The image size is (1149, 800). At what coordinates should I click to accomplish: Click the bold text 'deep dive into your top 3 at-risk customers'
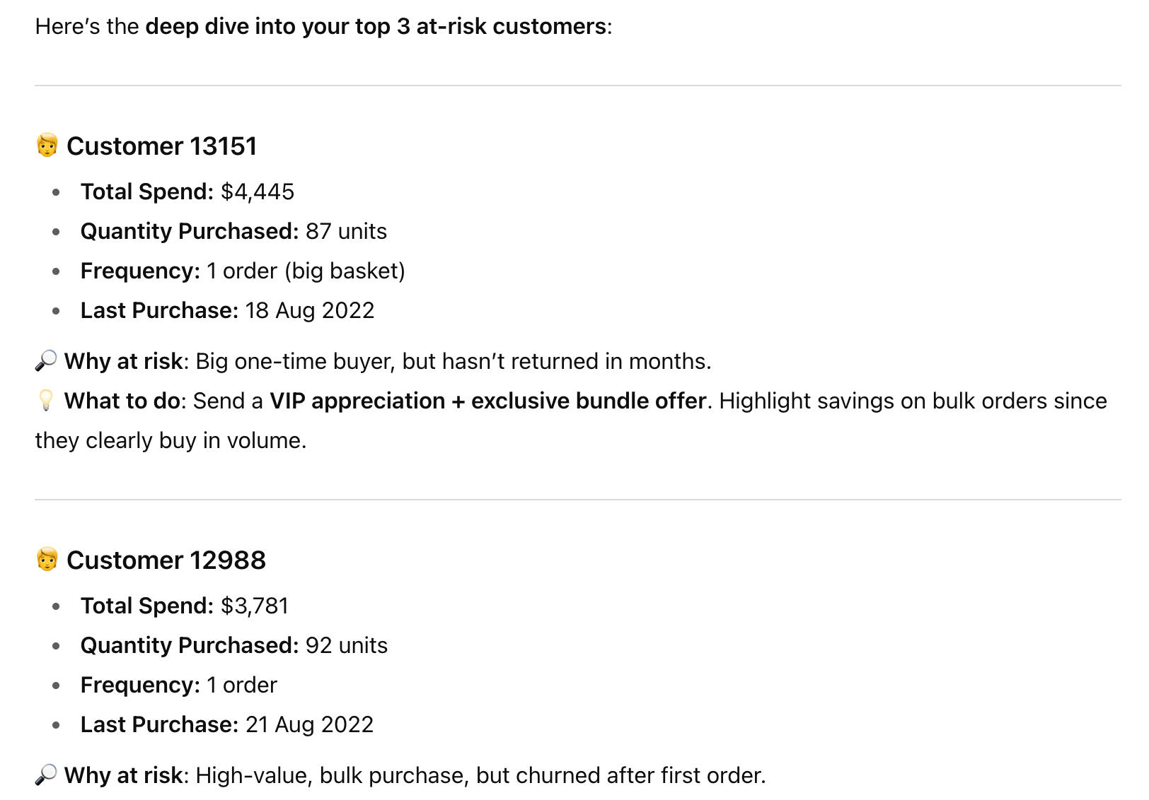pyautogui.click(x=375, y=27)
